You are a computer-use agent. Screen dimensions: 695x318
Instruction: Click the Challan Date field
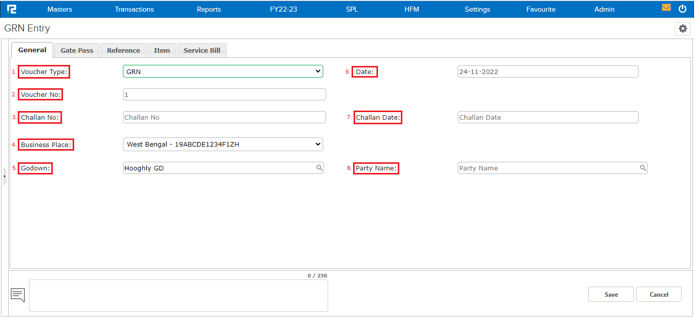(548, 117)
